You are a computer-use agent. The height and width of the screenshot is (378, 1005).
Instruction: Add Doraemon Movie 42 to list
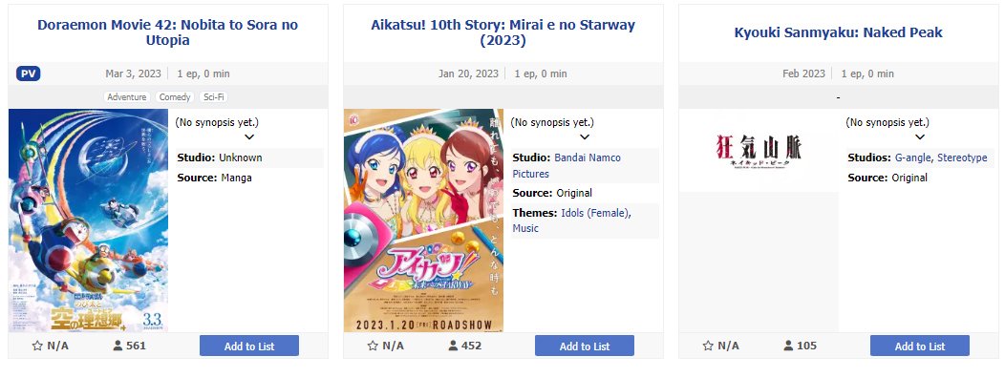pyautogui.click(x=249, y=346)
